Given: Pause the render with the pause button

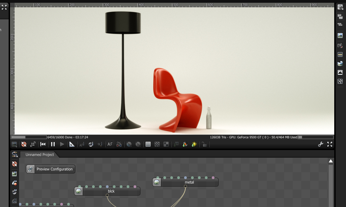Looking at the screenshot, I should coord(53,144).
